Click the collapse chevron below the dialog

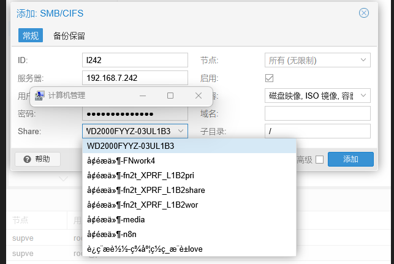[x=63, y=179]
